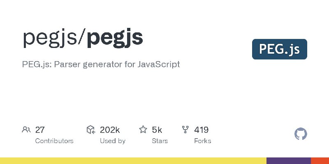Click the 202k used by count
This screenshot has width=329, height=164.
[110, 130]
